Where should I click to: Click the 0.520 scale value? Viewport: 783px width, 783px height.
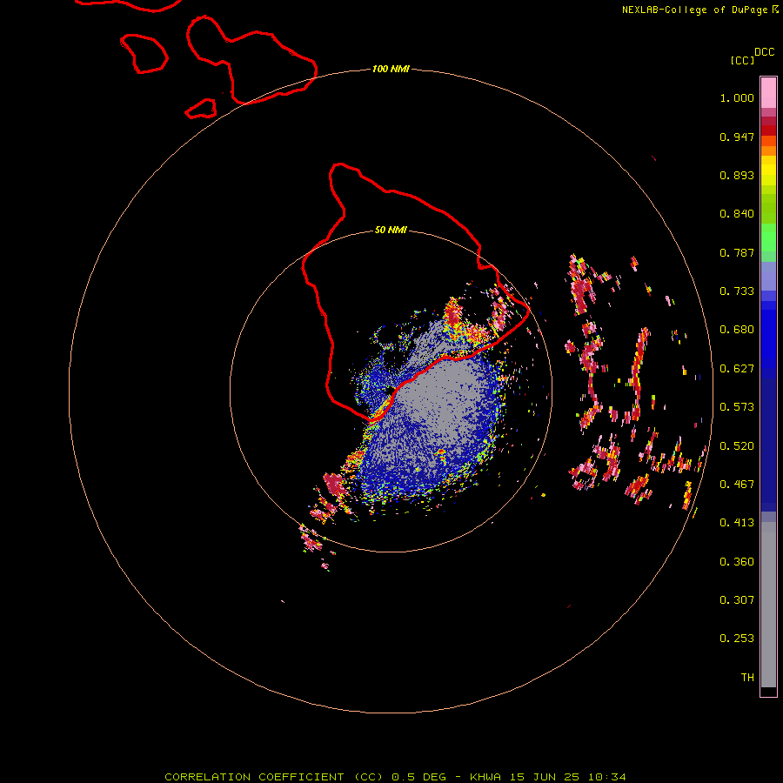pos(737,446)
